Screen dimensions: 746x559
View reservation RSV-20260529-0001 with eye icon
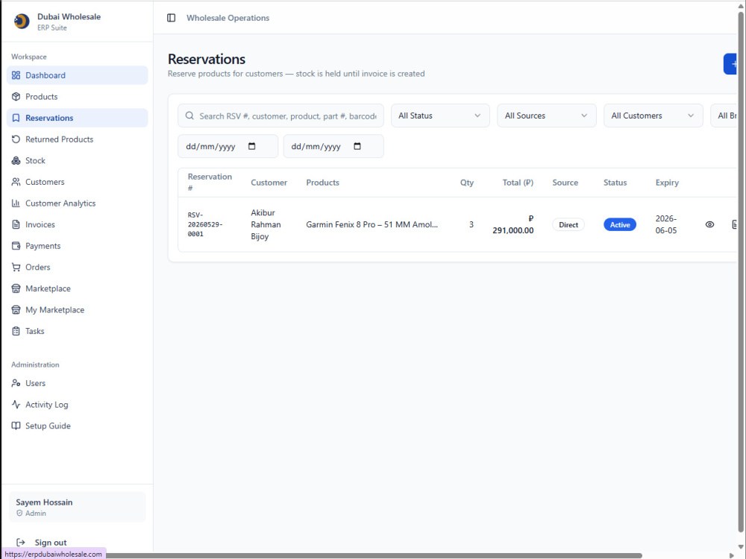[710, 224]
